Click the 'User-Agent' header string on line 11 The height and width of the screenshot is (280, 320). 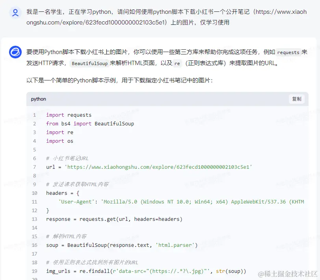point(181,202)
